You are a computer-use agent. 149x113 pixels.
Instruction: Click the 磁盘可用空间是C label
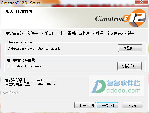[19, 84]
